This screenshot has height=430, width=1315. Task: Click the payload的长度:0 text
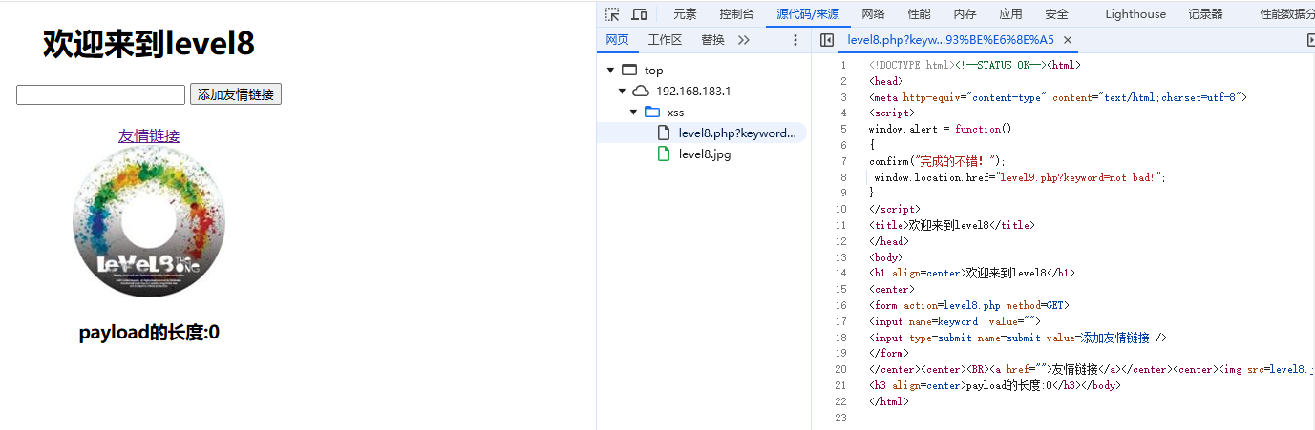point(149,333)
